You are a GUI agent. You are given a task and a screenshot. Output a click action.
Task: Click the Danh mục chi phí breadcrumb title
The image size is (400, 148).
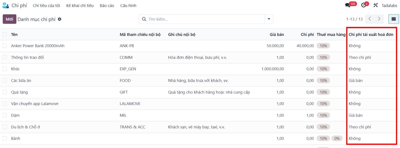pyautogui.click(x=36, y=19)
